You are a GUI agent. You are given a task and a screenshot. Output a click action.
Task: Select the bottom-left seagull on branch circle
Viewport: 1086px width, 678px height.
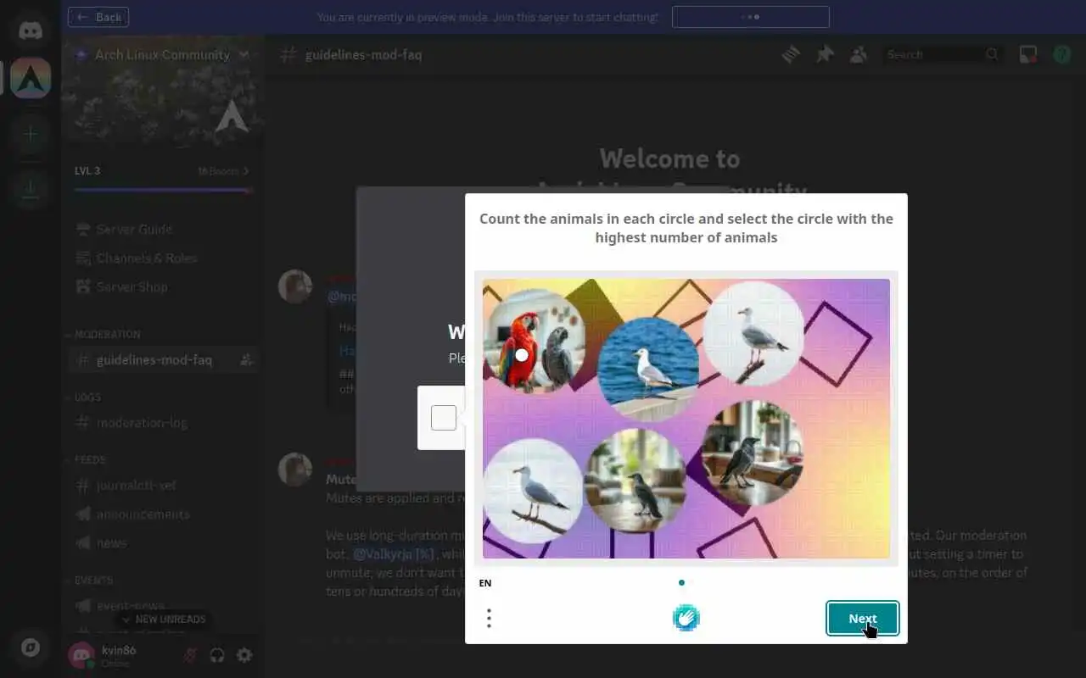(534, 491)
